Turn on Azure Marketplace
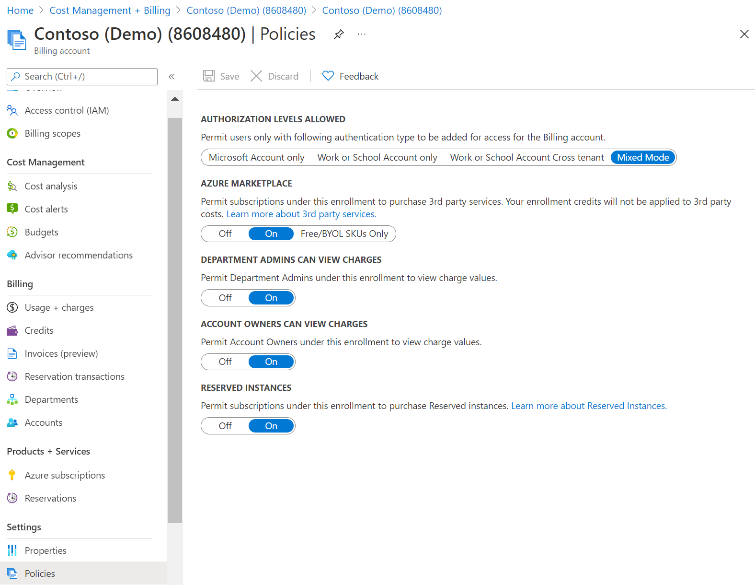The width and height of the screenshot is (755, 585). [271, 234]
